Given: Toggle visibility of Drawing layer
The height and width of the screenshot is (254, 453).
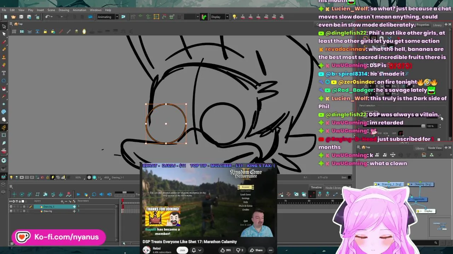Looking at the screenshot, I should pyautogui.click(x=11, y=211).
